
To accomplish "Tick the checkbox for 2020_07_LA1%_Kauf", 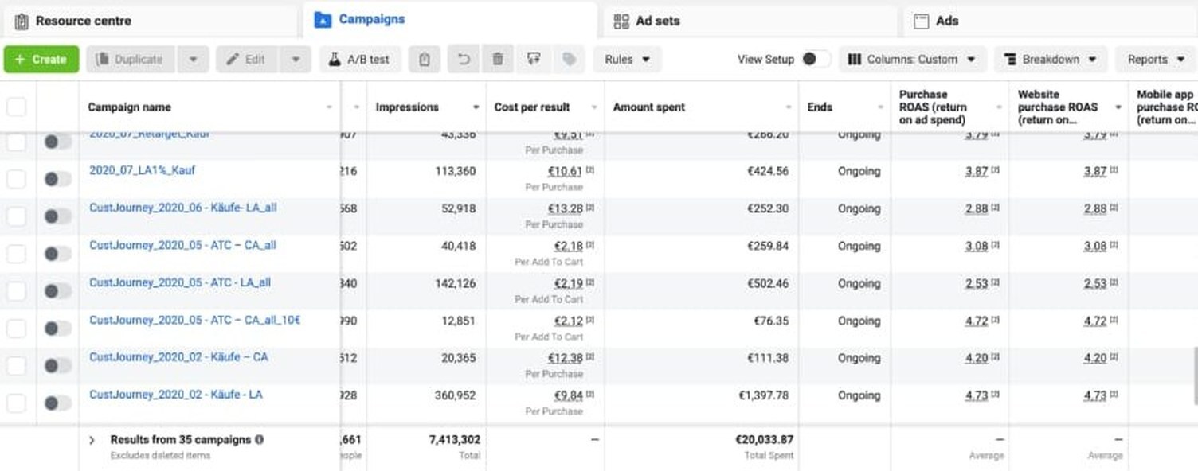I will (x=16, y=179).
